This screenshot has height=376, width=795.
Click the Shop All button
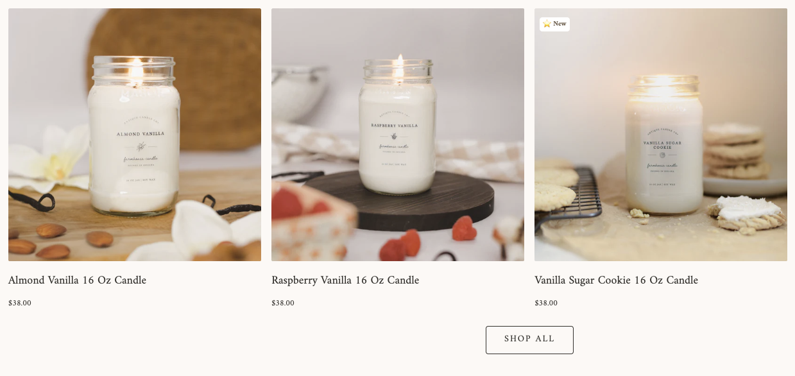(x=529, y=339)
